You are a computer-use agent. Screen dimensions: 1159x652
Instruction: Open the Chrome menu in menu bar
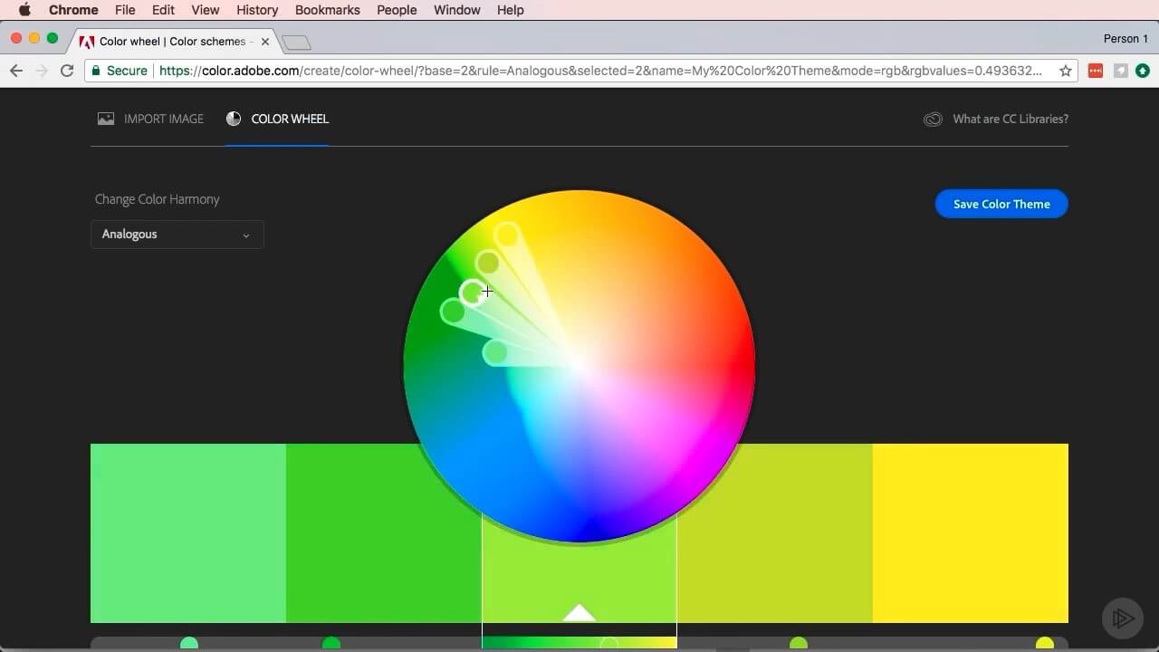click(73, 10)
